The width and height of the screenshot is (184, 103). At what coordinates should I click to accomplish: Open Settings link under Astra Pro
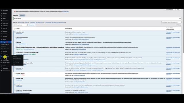pyautogui.click(x=18, y=44)
